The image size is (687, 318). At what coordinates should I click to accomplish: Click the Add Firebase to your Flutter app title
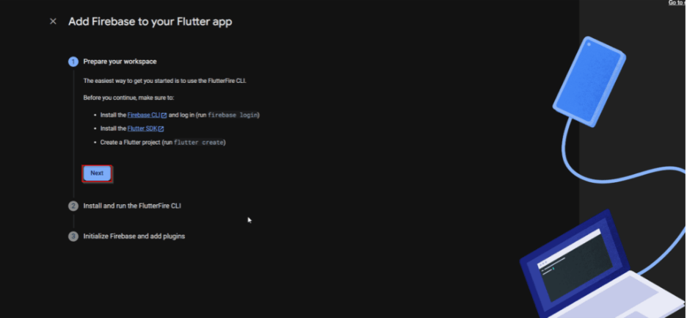tap(150, 21)
